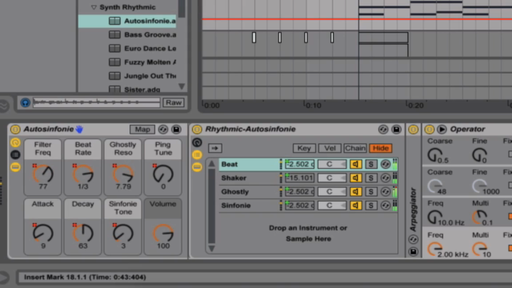Screen dimensions: 512x288
Task: Click the Autosinfonie blue hand icon
Action: point(79,130)
